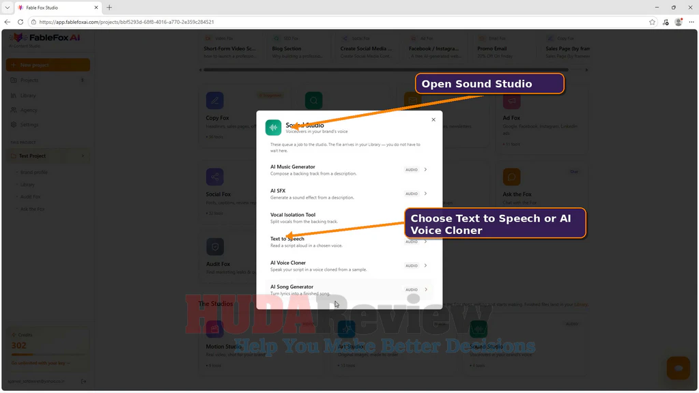The height and width of the screenshot is (393, 699).
Task: Open the tab search dropdown
Action: (7, 8)
